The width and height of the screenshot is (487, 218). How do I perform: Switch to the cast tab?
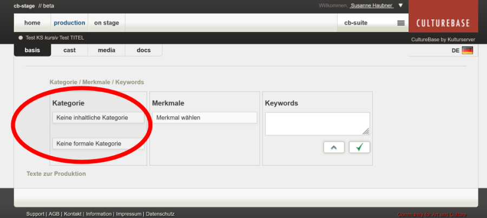point(69,50)
